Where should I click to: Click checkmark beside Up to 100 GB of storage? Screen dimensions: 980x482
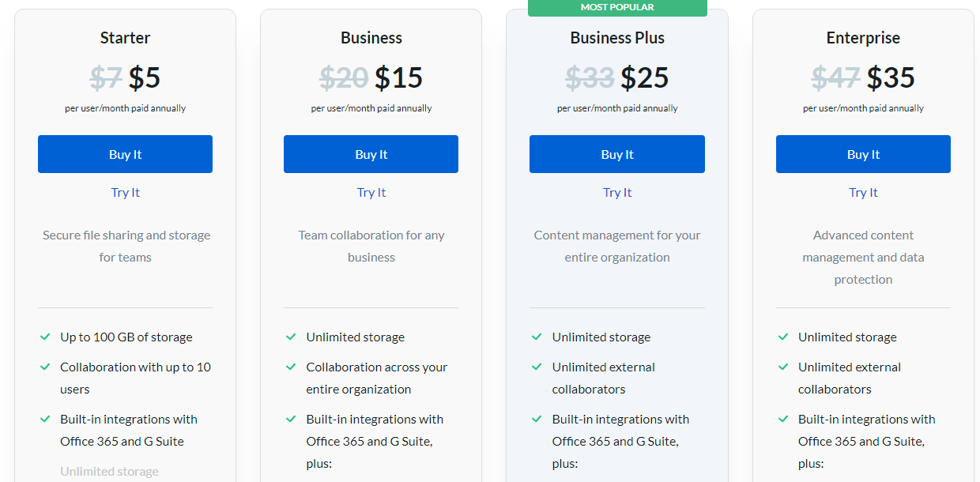point(45,337)
